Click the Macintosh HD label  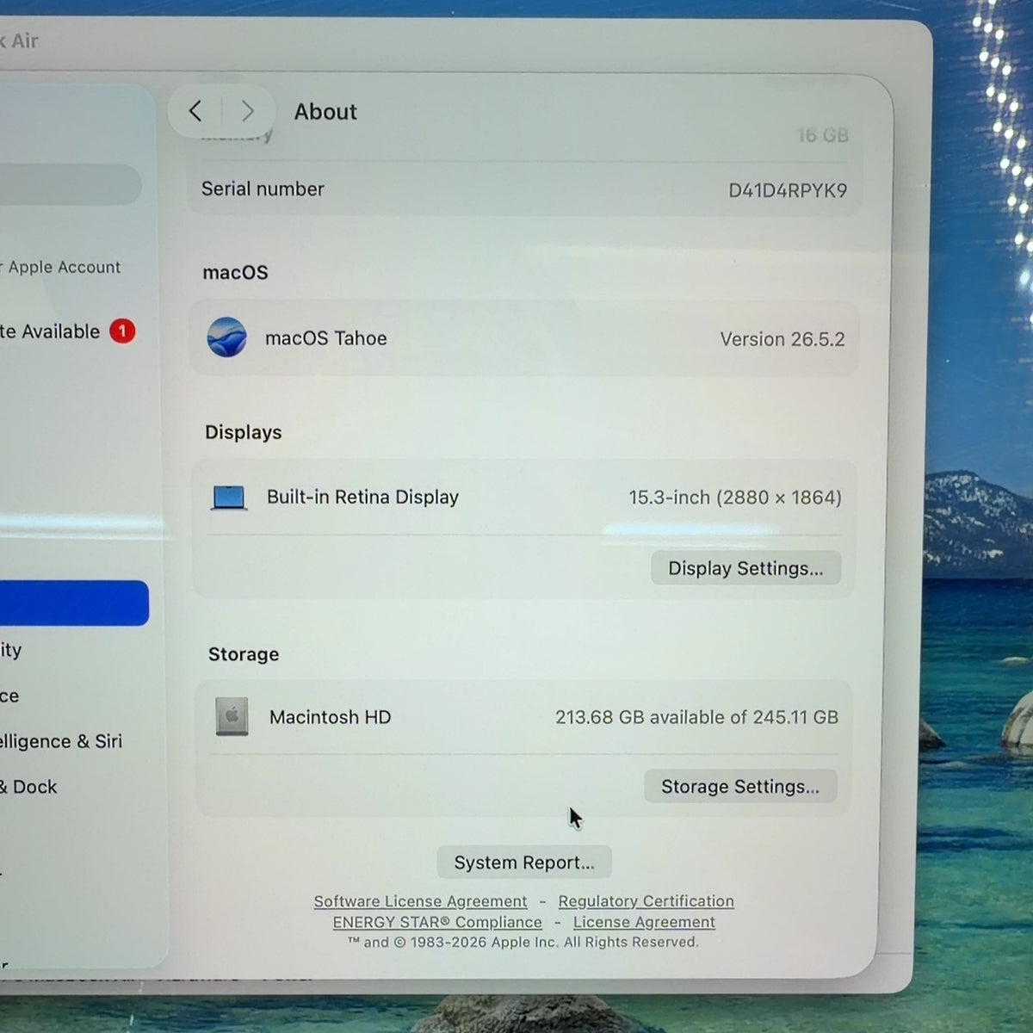point(330,717)
